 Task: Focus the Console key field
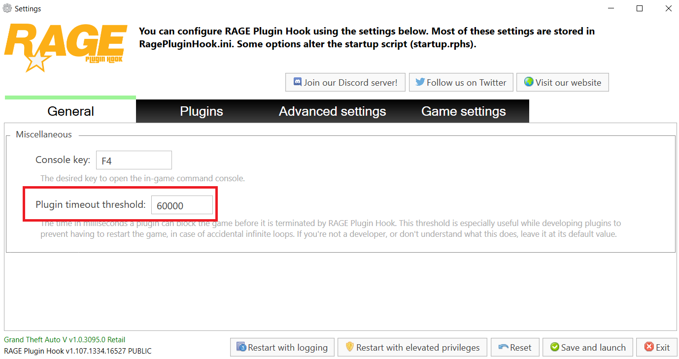pos(134,161)
